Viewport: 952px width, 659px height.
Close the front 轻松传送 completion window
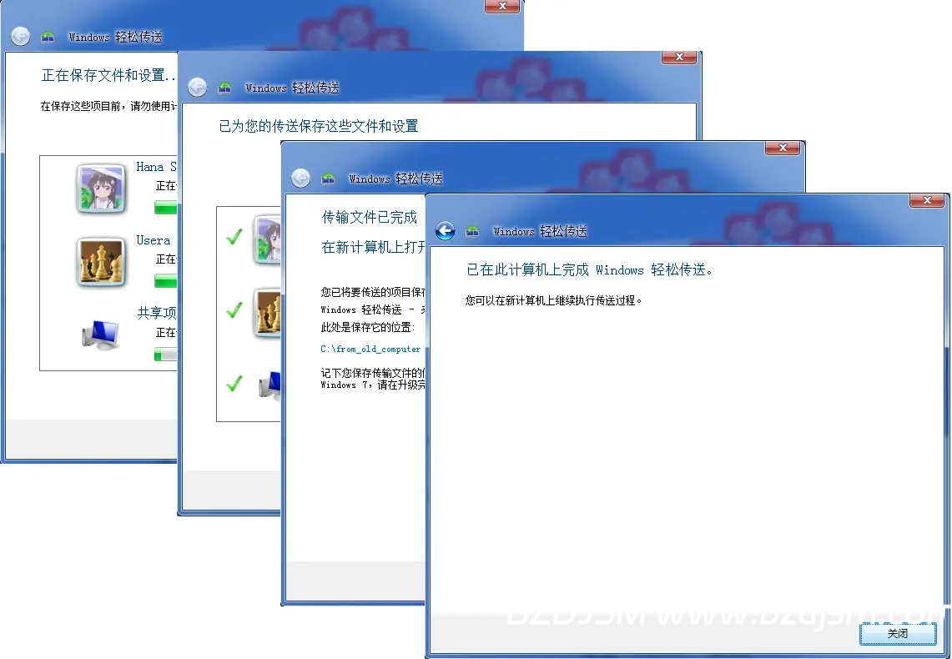pyautogui.click(x=926, y=199)
